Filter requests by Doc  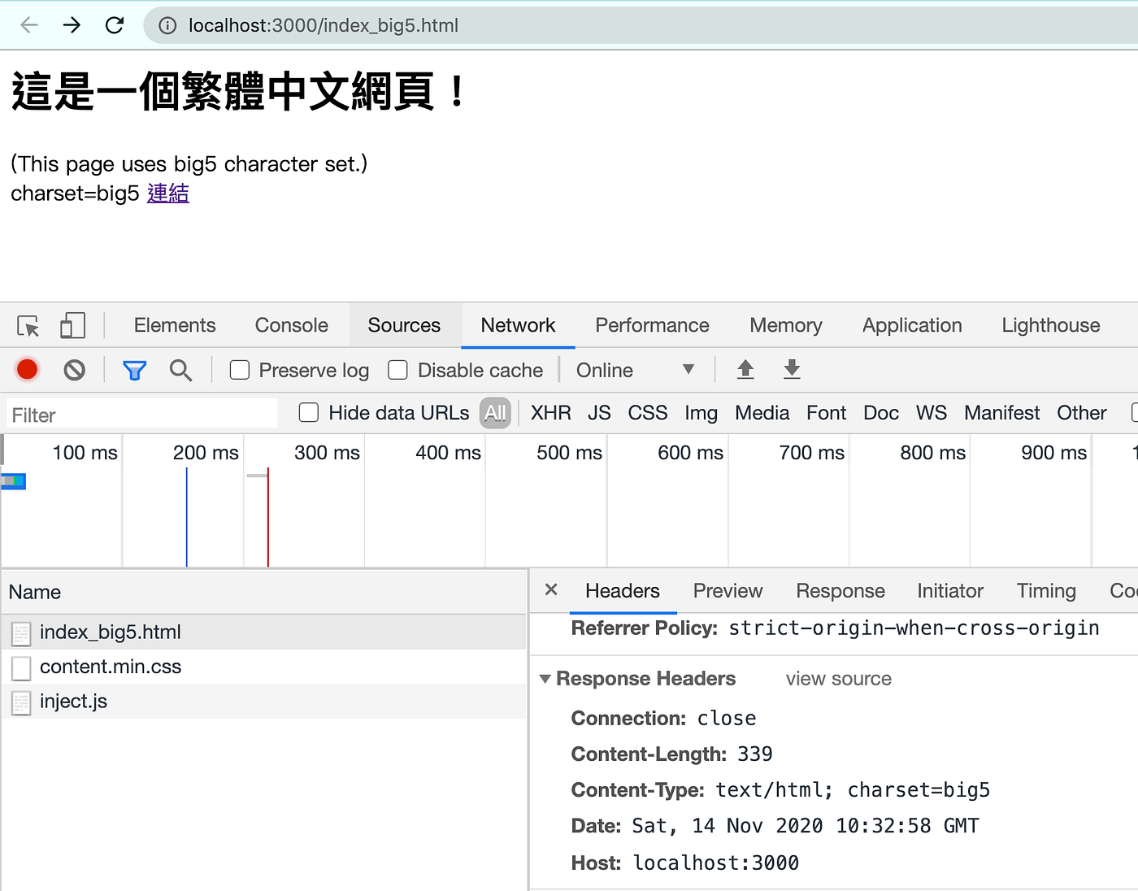(881, 413)
